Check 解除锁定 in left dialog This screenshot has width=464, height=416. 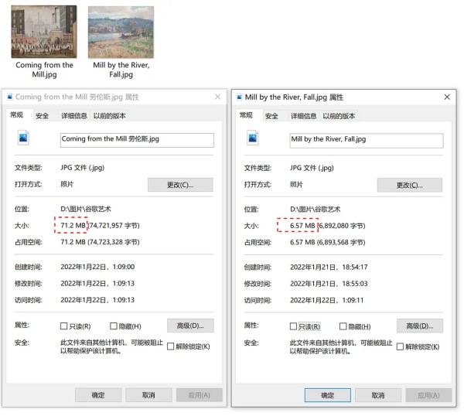171,346
